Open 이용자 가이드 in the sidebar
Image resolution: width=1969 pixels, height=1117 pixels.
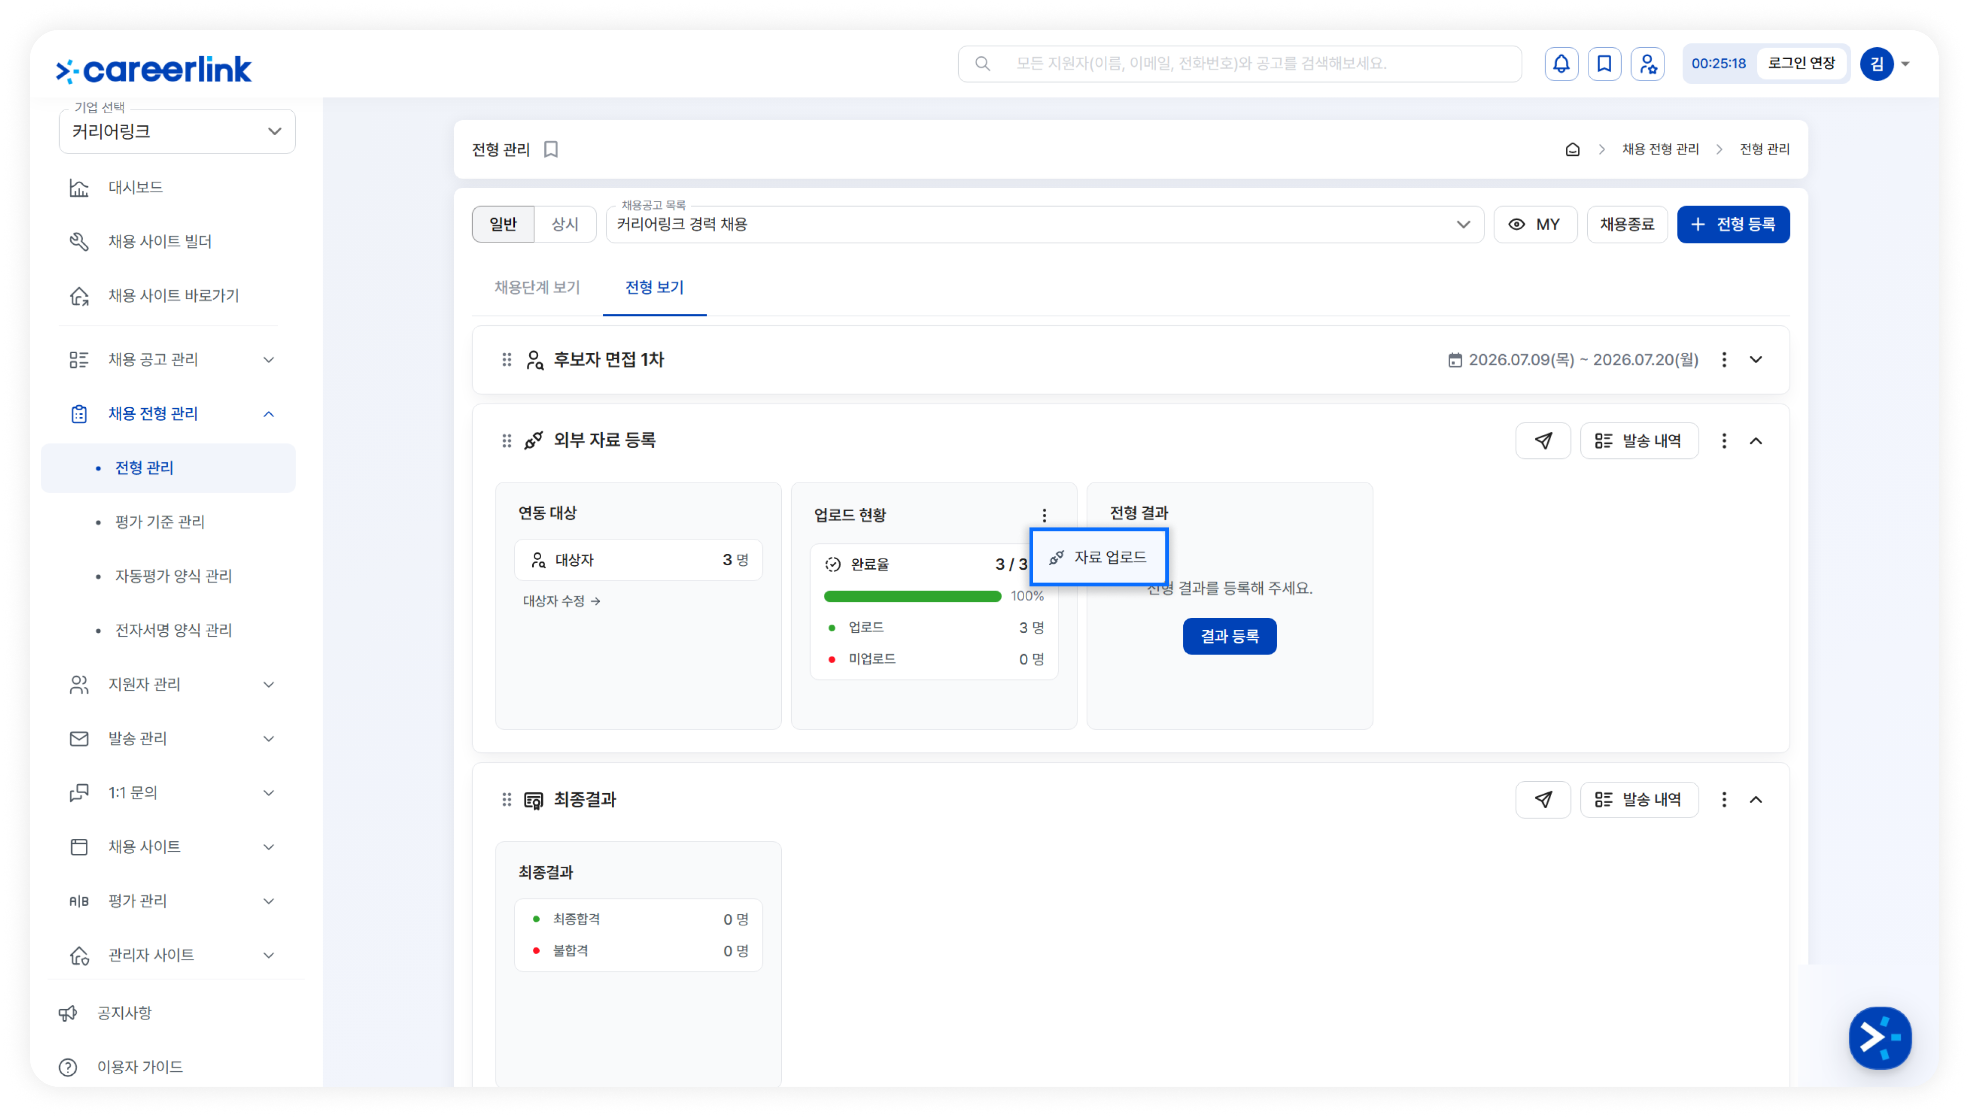pos(140,1067)
